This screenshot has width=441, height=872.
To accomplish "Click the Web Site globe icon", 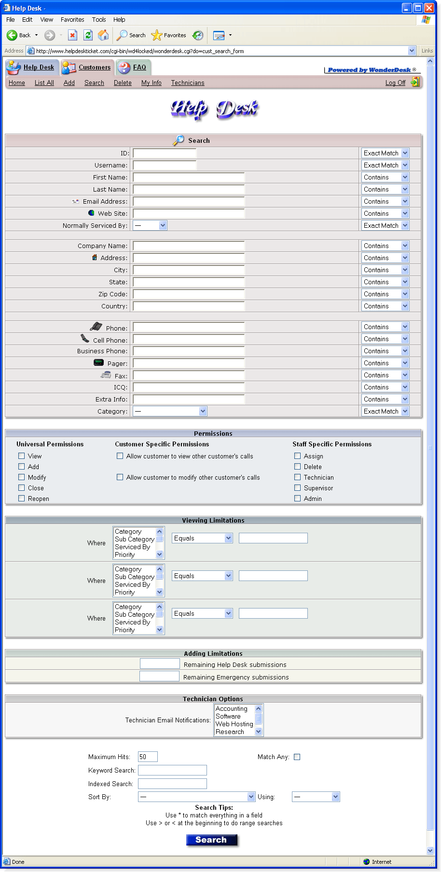I will [91, 213].
